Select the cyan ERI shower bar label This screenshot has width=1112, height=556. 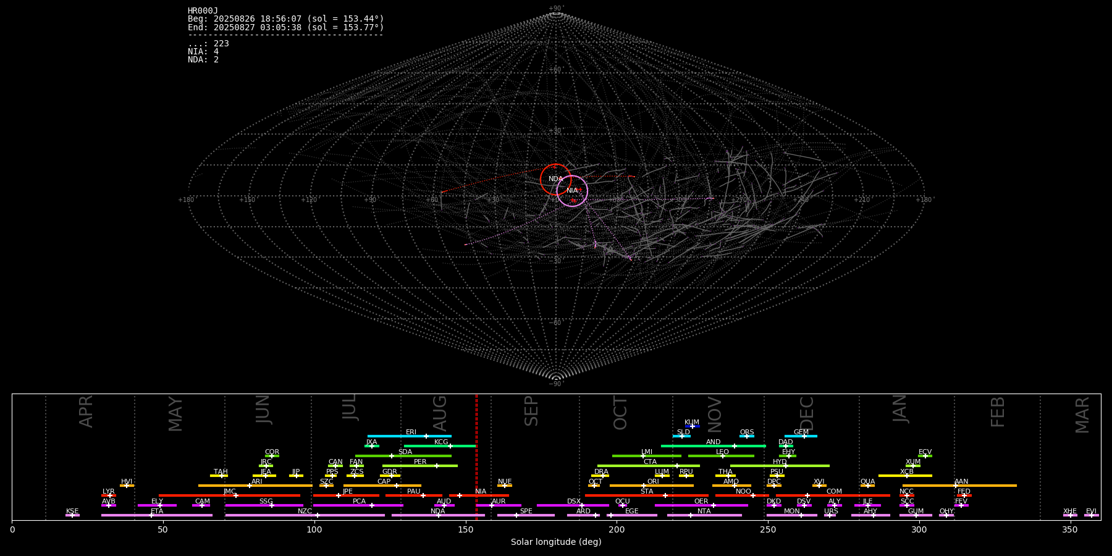tap(411, 432)
